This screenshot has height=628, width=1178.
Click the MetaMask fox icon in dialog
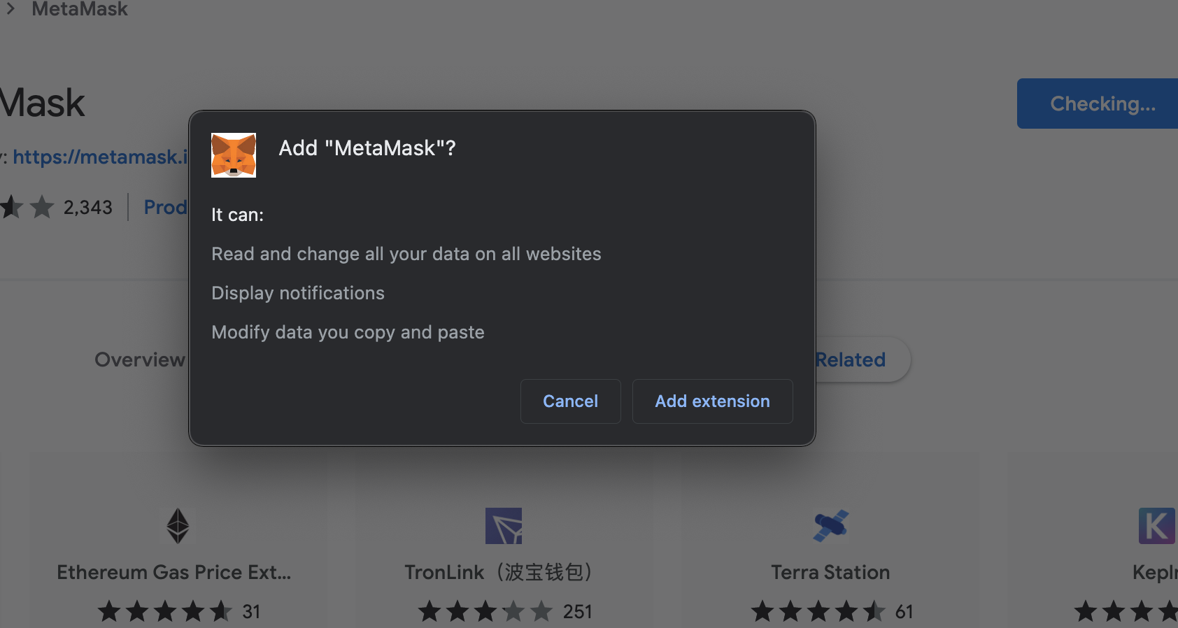(x=234, y=155)
